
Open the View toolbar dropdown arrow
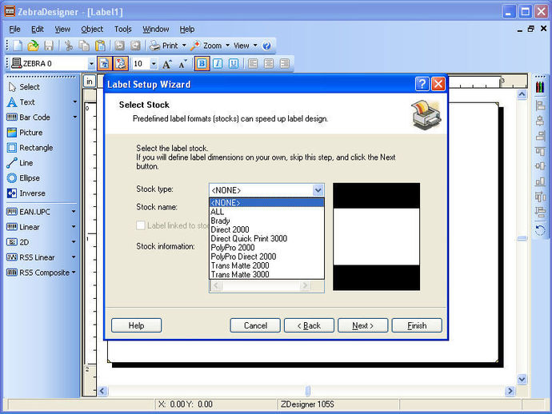[255, 46]
